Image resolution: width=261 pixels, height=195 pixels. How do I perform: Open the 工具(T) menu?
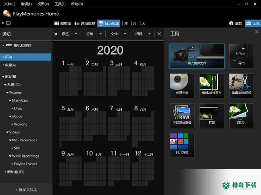coord(60,4)
